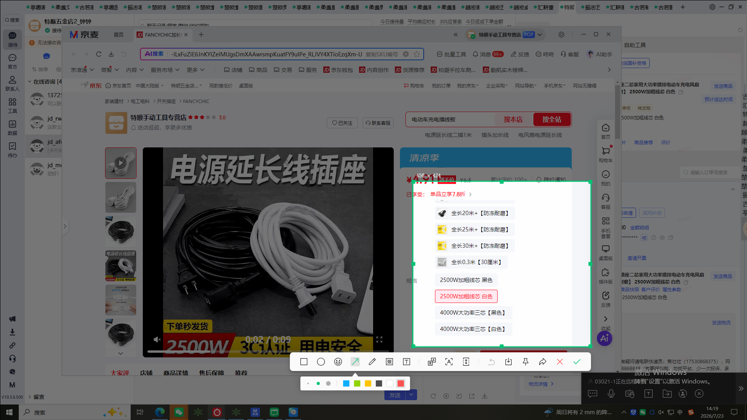Expand the 京准通 dropdown menu

(x=82, y=70)
